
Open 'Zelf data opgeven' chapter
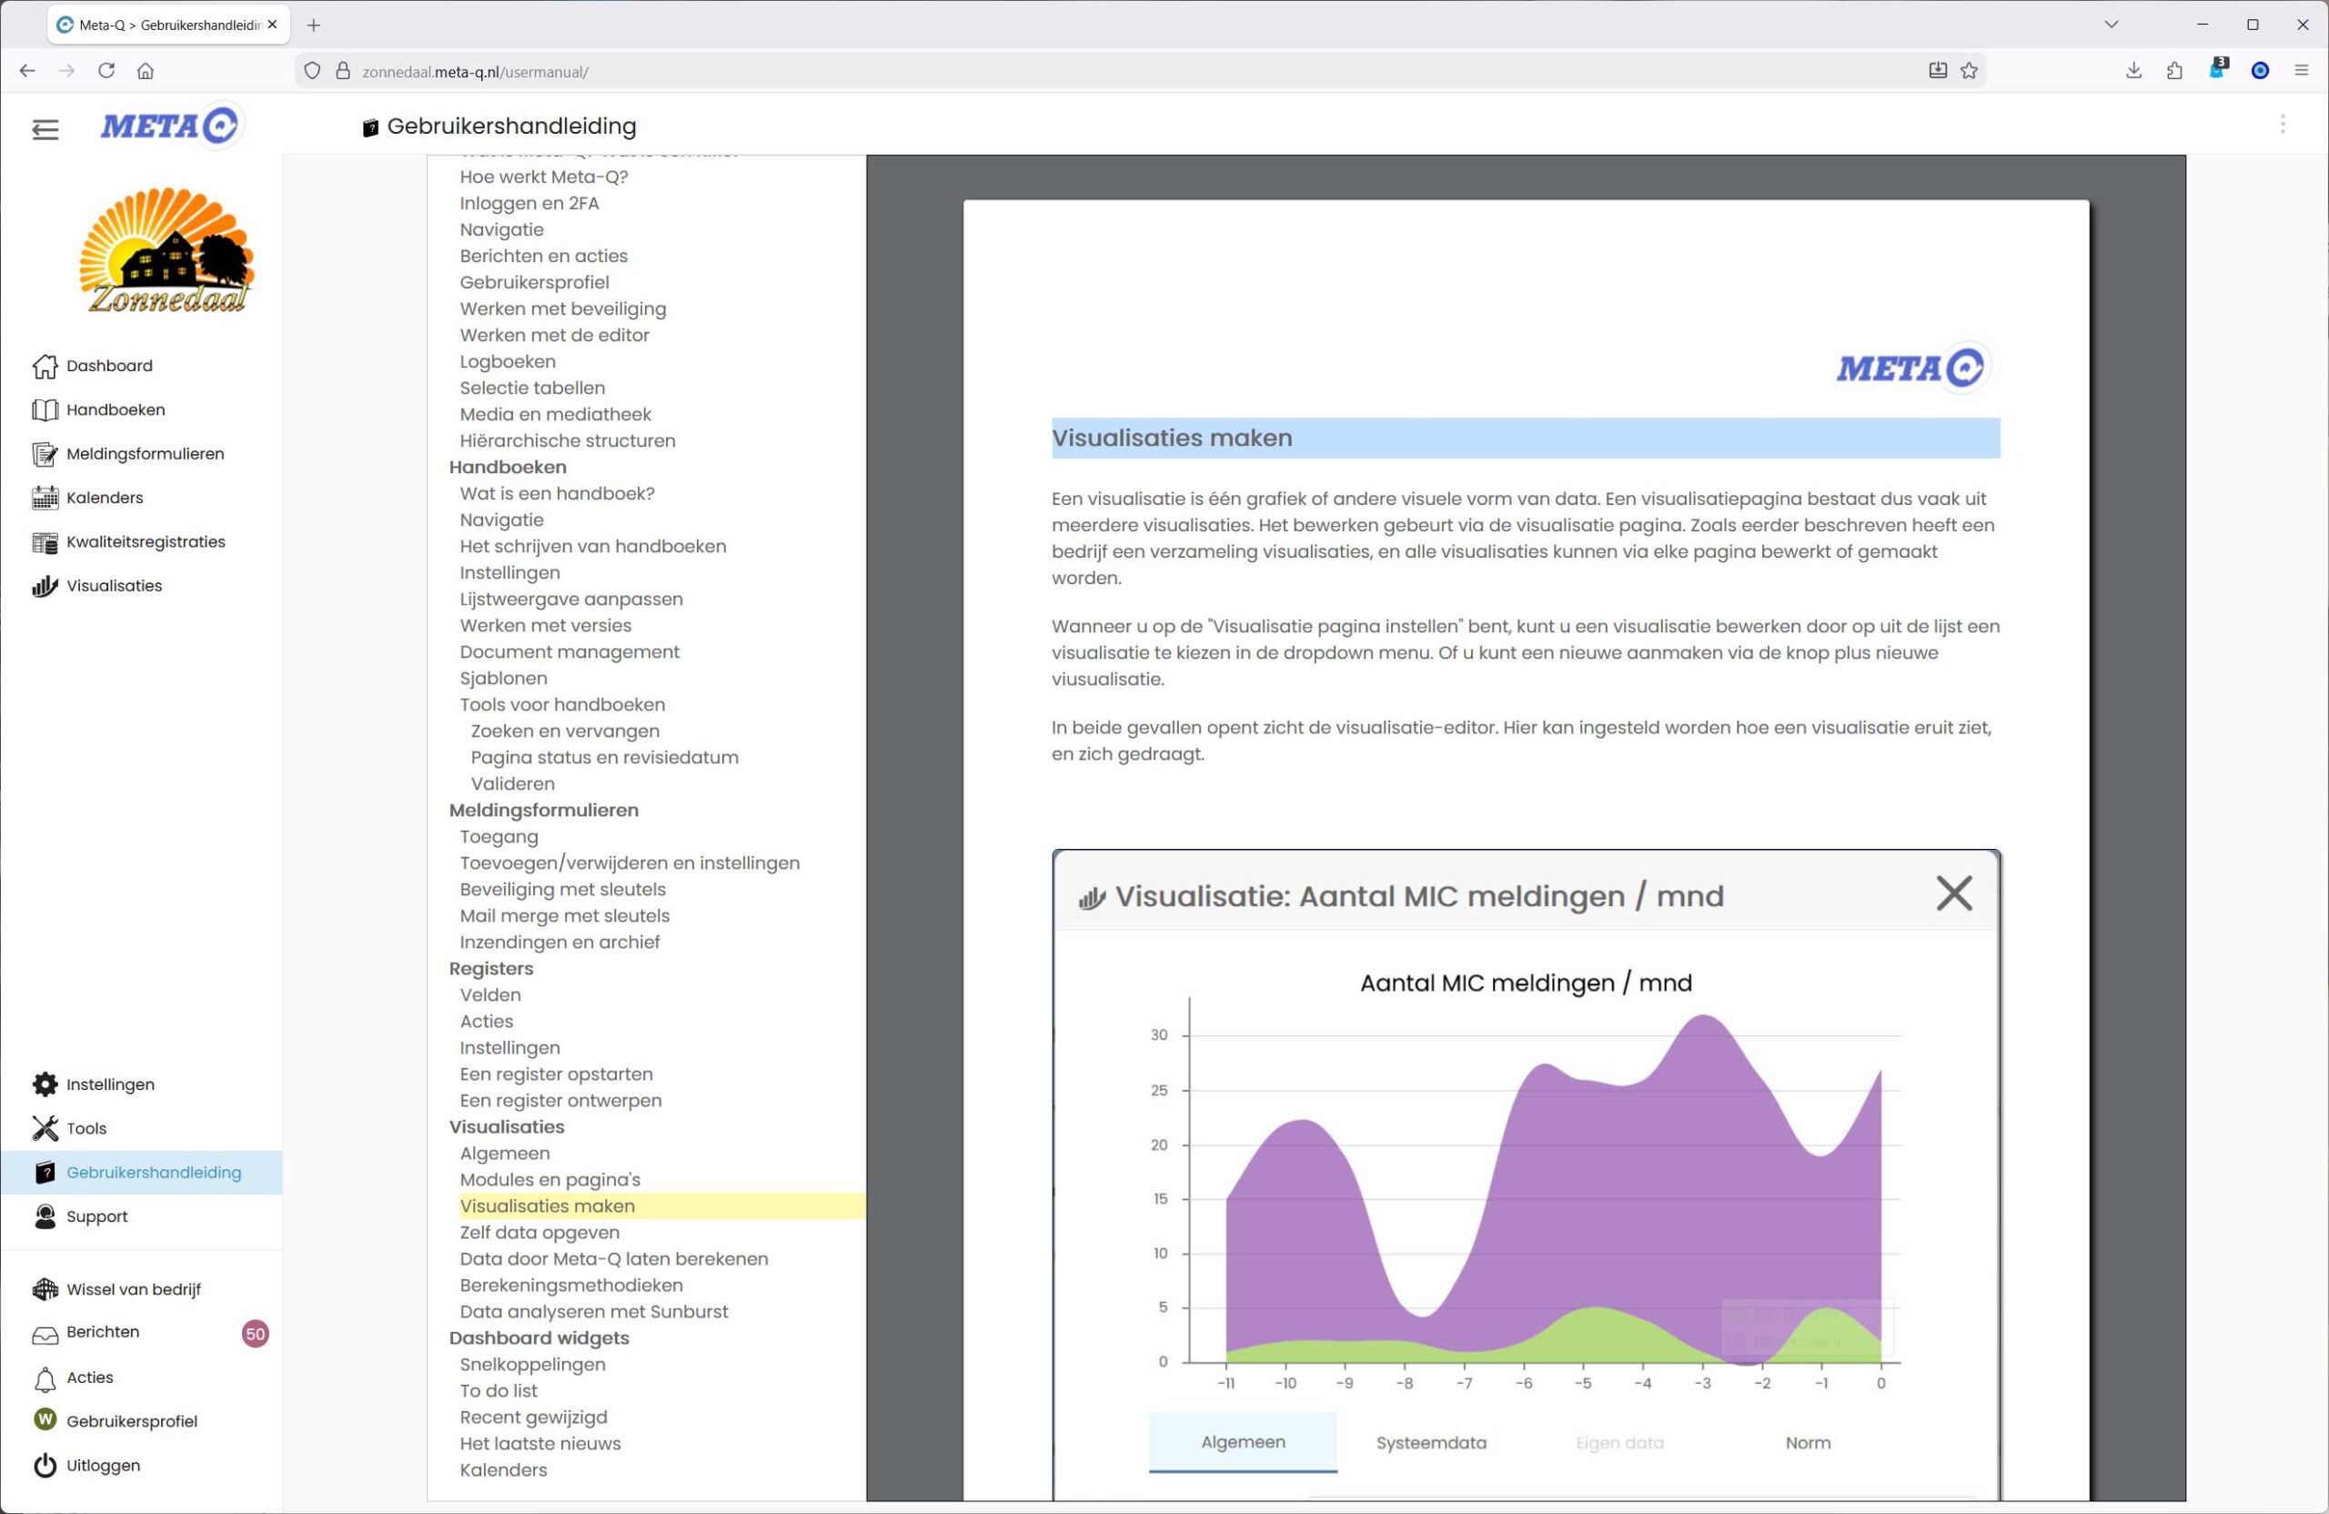[539, 1232]
